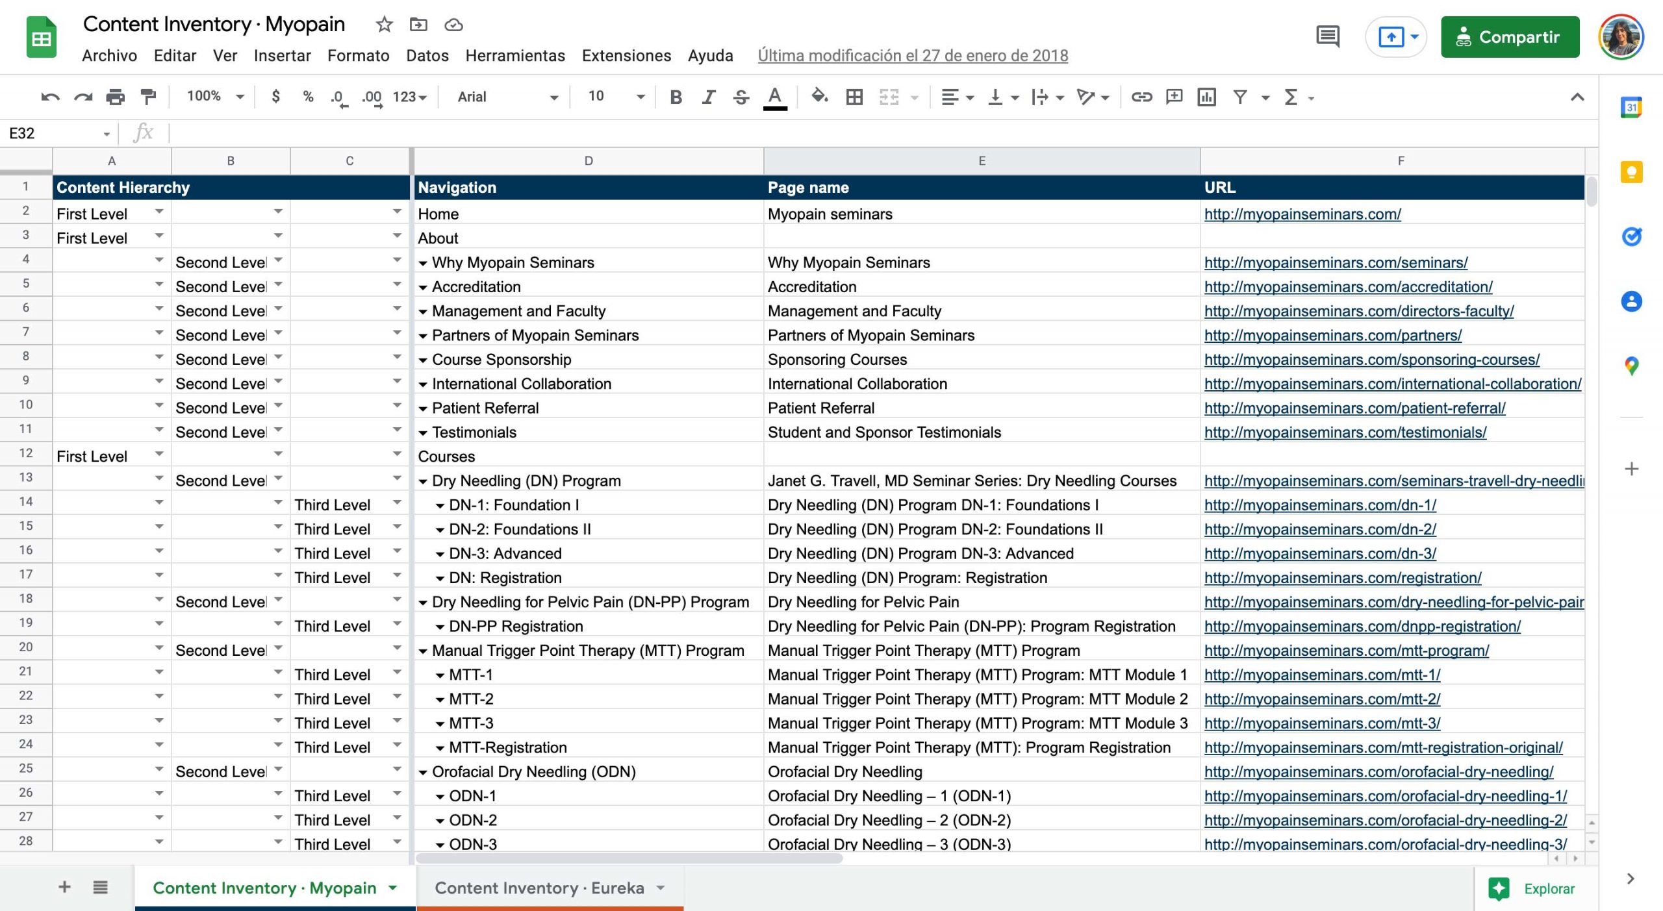Open Third Level dropdown in row 14
The height and width of the screenshot is (911, 1663).
coord(397,503)
